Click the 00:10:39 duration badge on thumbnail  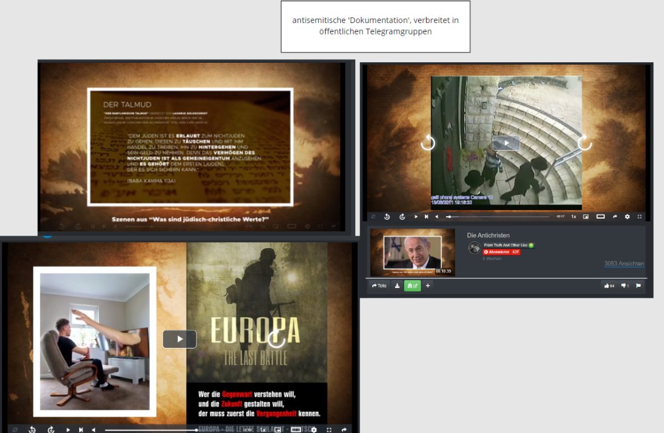pos(444,271)
